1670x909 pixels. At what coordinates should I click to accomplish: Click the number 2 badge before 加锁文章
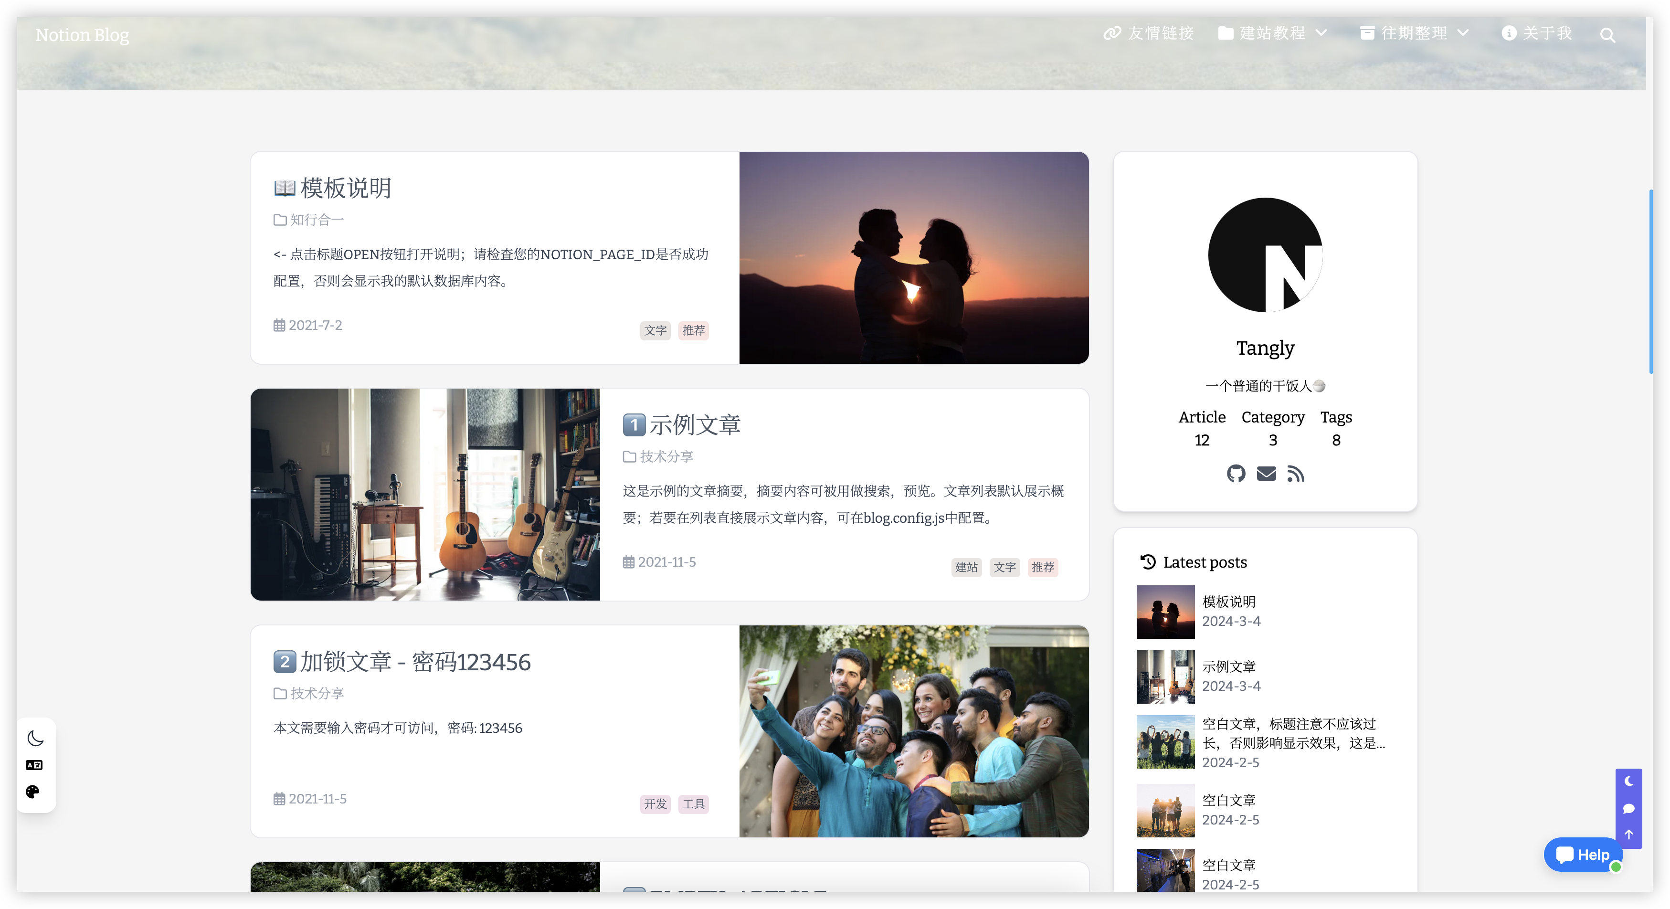(x=285, y=662)
